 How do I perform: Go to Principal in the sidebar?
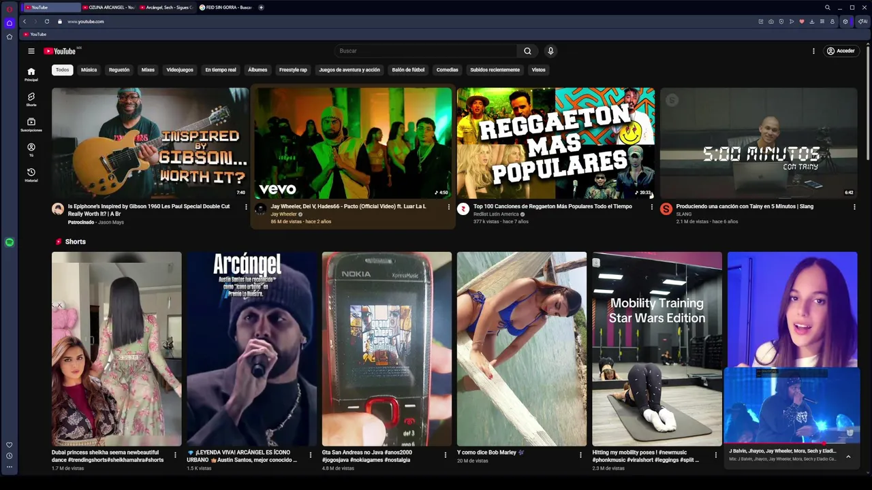tap(31, 74)
